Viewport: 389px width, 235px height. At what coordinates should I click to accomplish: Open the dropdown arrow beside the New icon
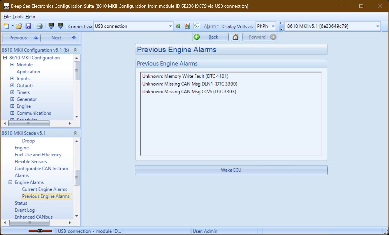[x=13, y=26]
